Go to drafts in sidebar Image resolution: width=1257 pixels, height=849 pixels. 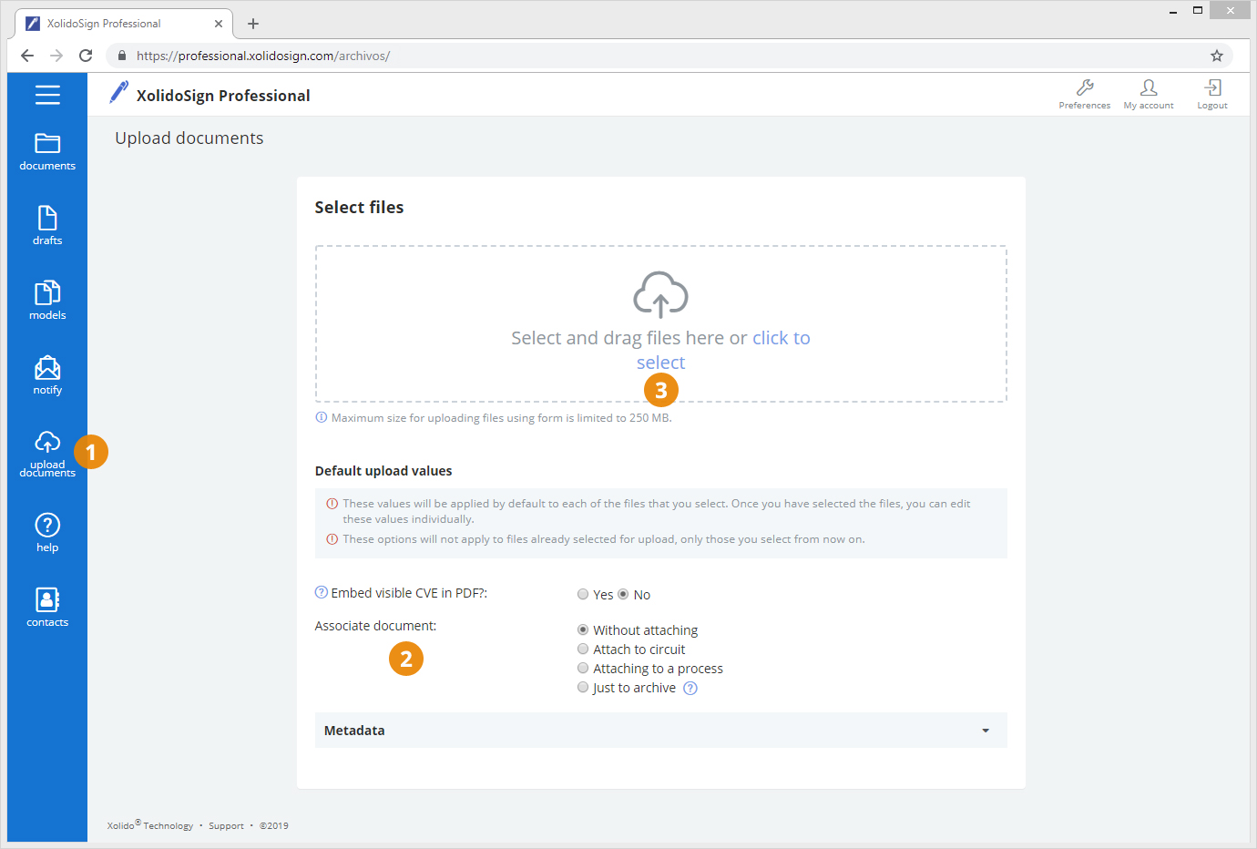click(47, 226)
